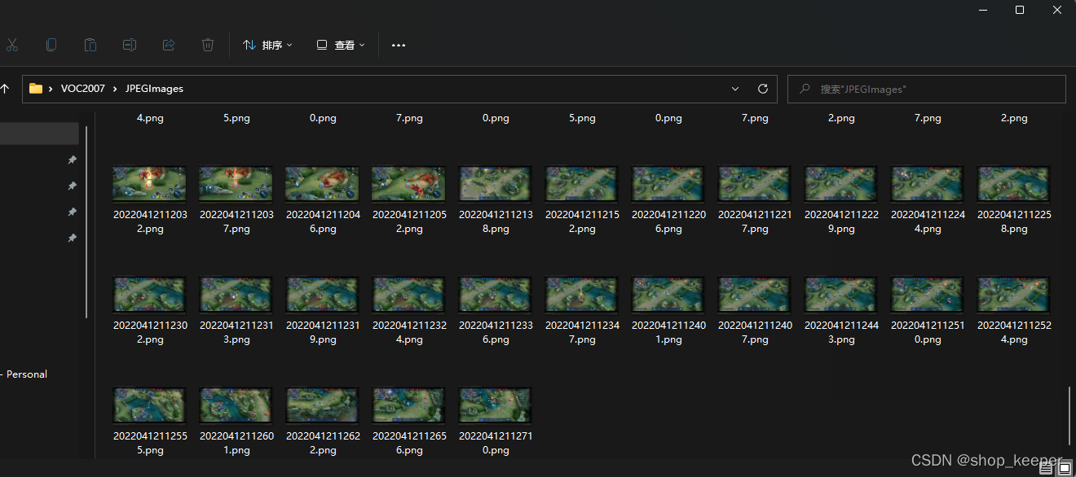The width and height of the screenshot is (1076, 477).
Task: Open the See more ellipsis menu
Action: [399, 45]
